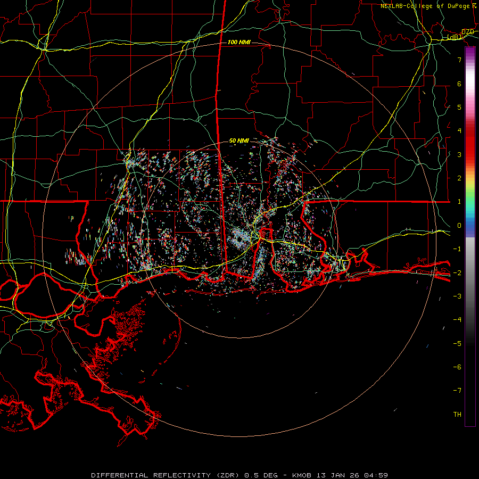Image resolution: width=479 pixels, height=479 pixels.
Task: Click the 2 value on the ZDR scale
Action: (459, 178)
